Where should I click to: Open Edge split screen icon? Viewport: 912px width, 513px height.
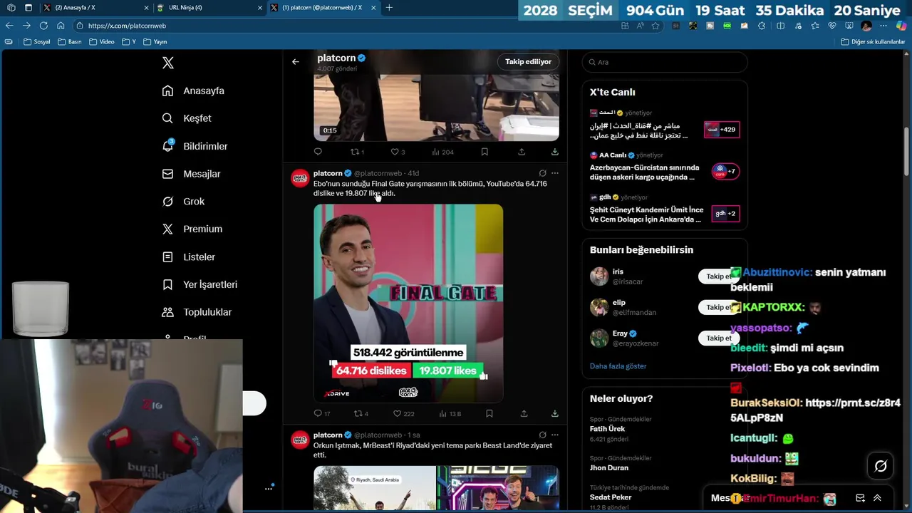(780, 26)
